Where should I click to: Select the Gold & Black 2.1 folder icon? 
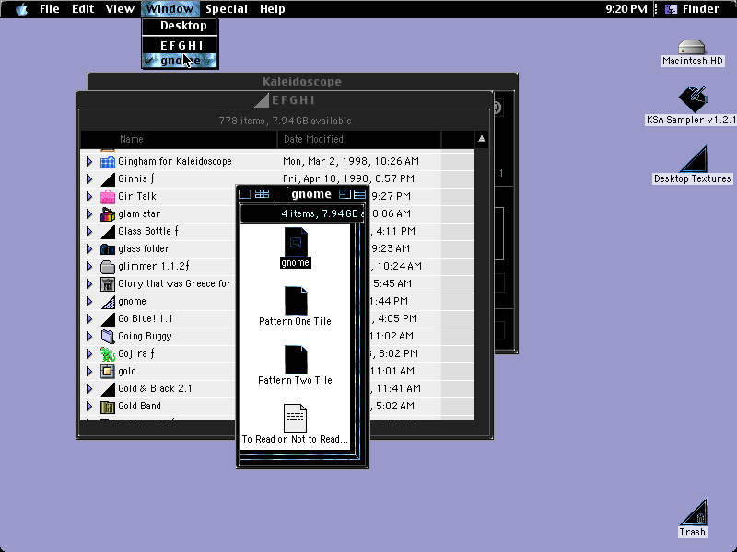(x=108, y=389)
